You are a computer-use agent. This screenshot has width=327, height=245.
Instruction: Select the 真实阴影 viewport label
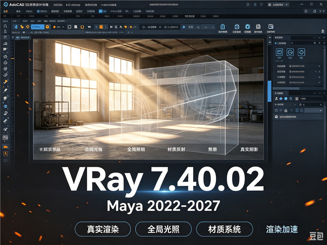pyautogui.click(x=249, y=149)
